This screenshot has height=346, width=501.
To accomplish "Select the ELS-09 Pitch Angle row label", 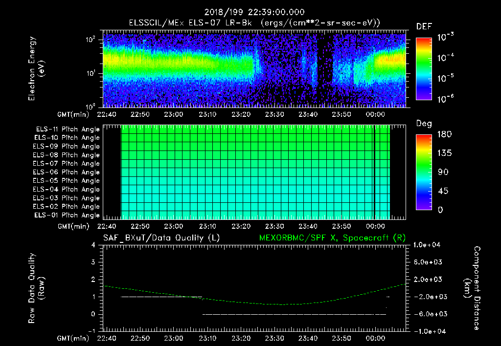I will [x=67, y=147].
